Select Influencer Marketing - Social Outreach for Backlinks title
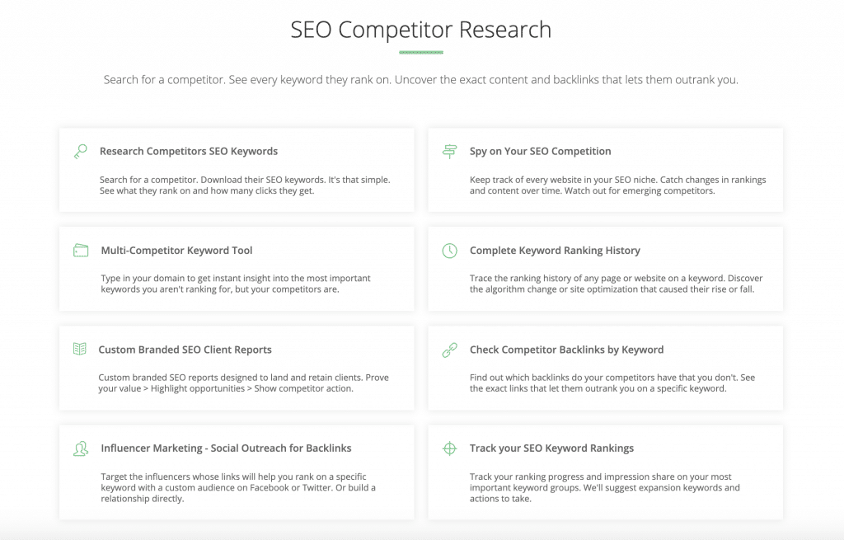The width and height of the screenshot is (844, 540). [x=226, y=448]
